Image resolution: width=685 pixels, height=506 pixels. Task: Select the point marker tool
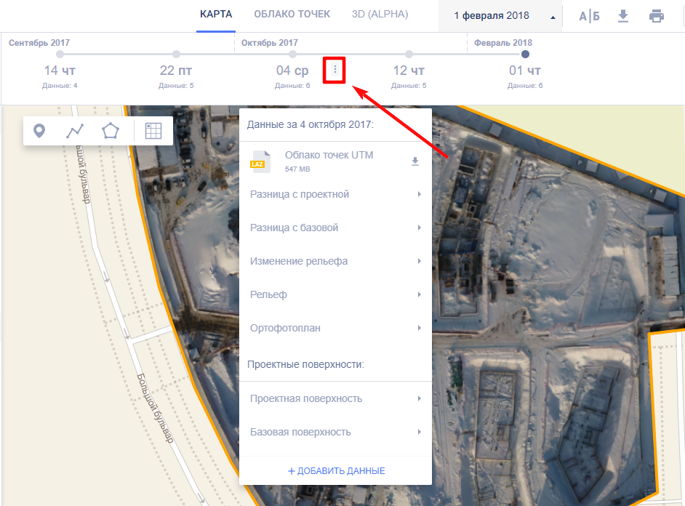point(40,131)
